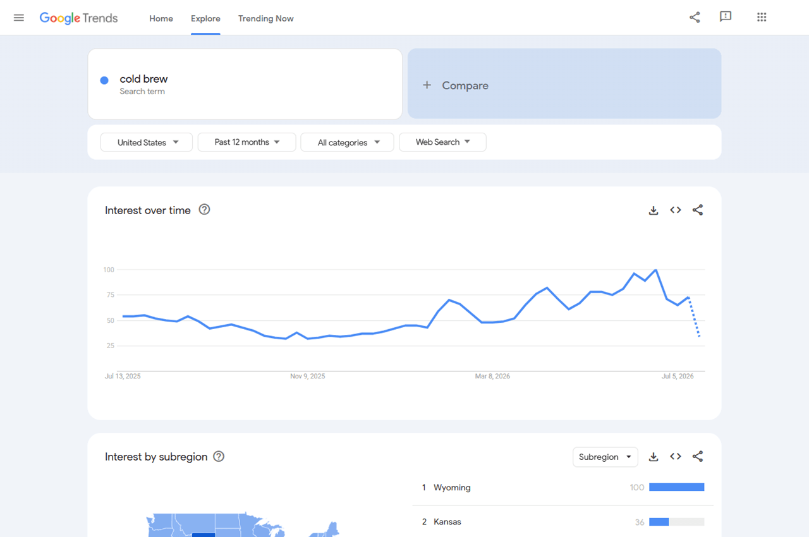Download Interest by subregion CSV
This screenshot has width=809, height=537.
(654, 457)
